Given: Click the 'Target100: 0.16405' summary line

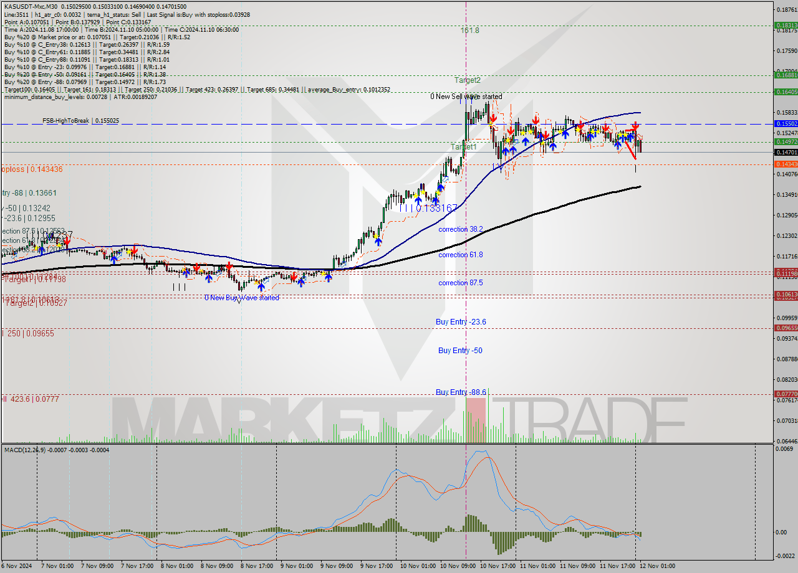Looking at the screenshot, I should [197, 89].
